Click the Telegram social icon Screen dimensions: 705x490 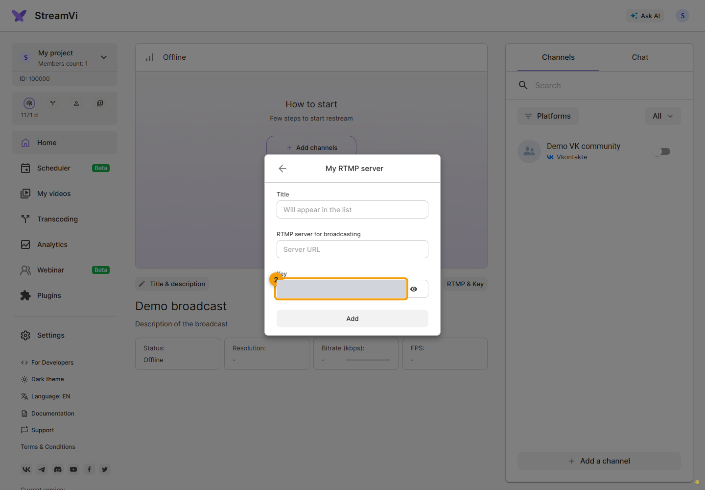click(x=42, y=469)
